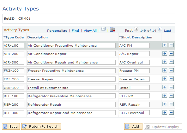Image resolution: width=187 pixels, height=133 pixels.
Task: Edit the GEN-100 type code field
Action: pyautogui.click(x=14, y=88)
